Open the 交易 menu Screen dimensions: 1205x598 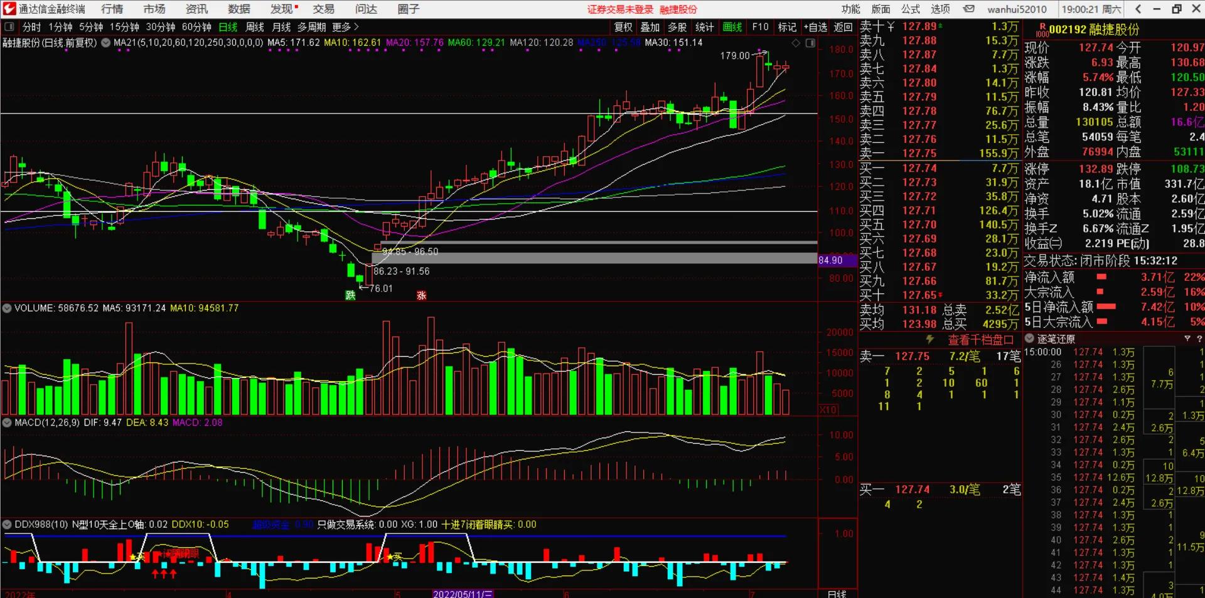324,9
